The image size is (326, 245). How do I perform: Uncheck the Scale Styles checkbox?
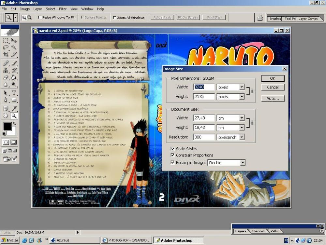click(172, 149)
